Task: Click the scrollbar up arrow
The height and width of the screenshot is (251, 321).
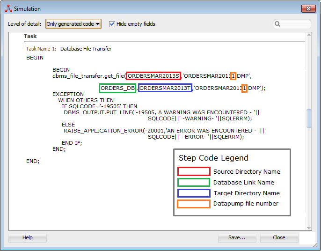Action: (x=309, y=35)
